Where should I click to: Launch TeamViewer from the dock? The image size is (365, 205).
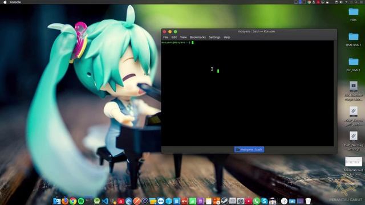pyautogui.click(x=161, y=201)
